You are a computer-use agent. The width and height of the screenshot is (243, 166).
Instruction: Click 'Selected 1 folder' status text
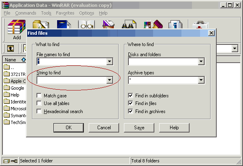pyautogui.click(x=36, y=161)
